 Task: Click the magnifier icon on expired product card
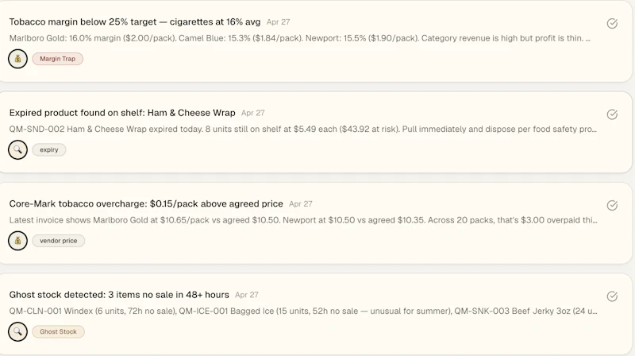17,149
